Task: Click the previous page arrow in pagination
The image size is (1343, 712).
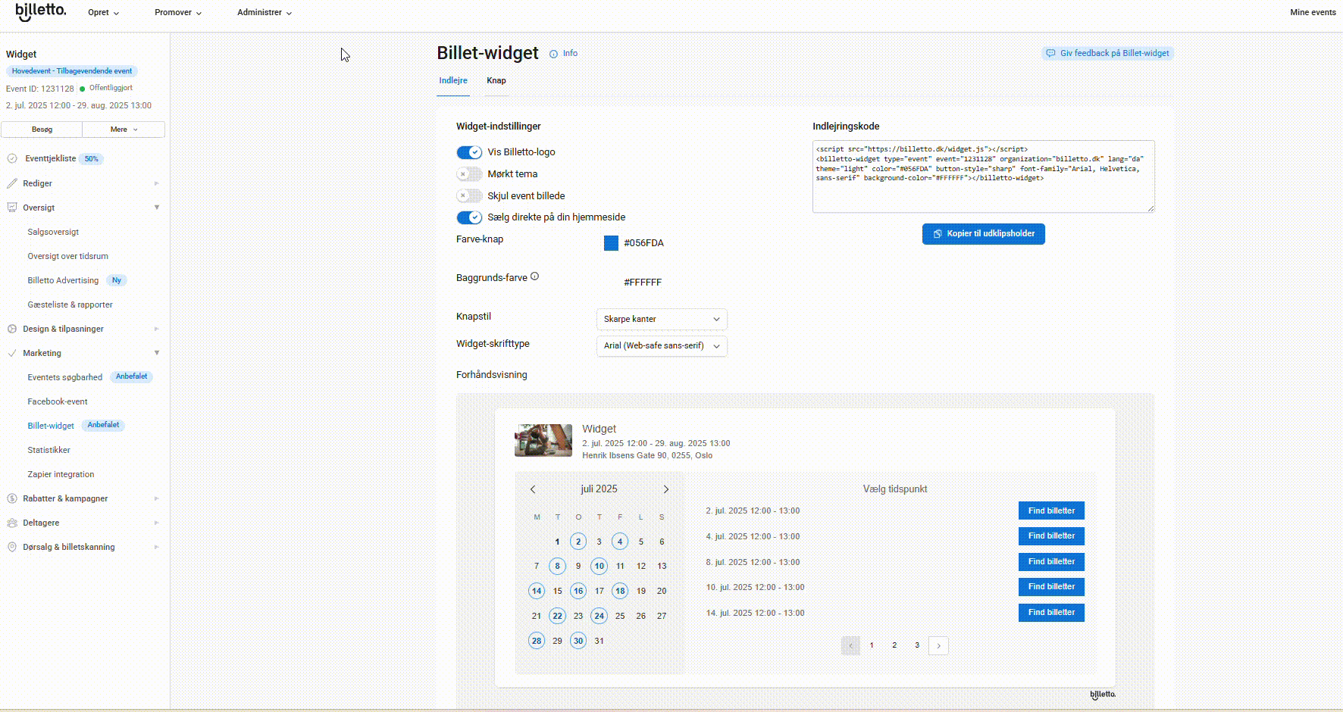Action: point(850,645)
